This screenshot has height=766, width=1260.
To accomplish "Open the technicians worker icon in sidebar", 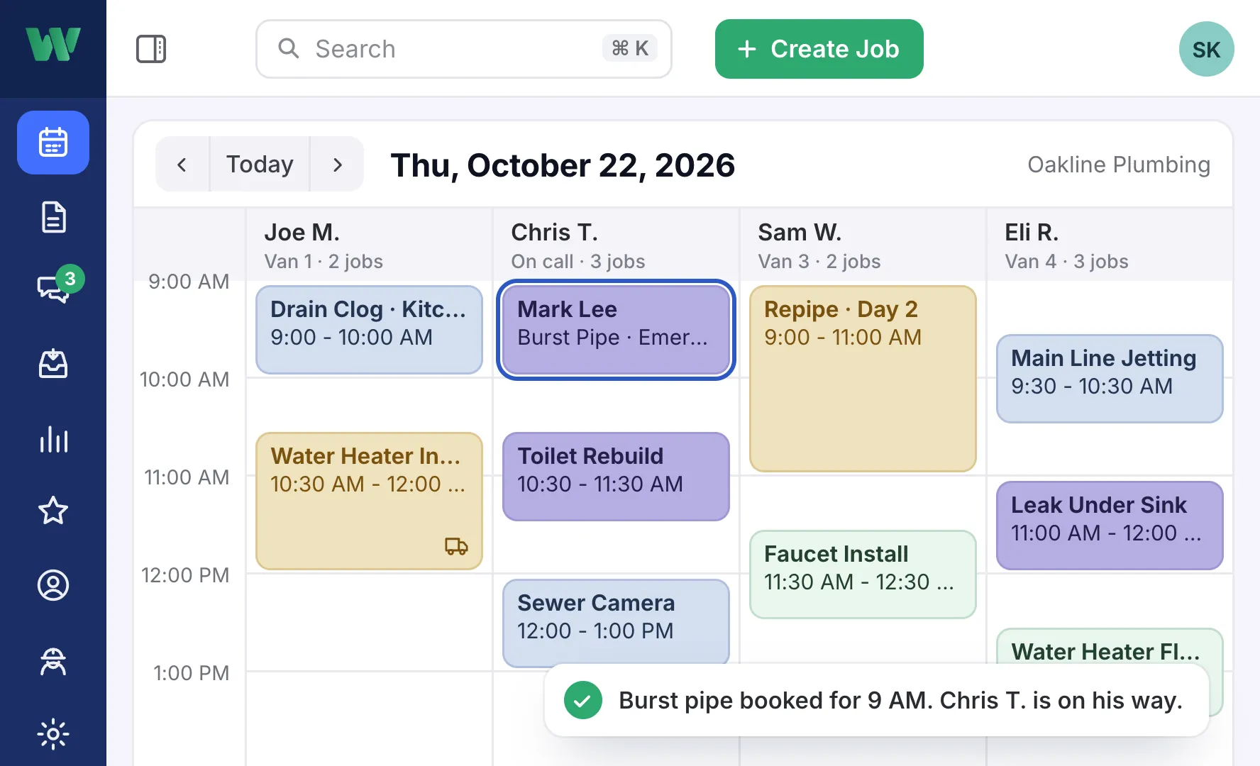I will [x=53, y=661].
